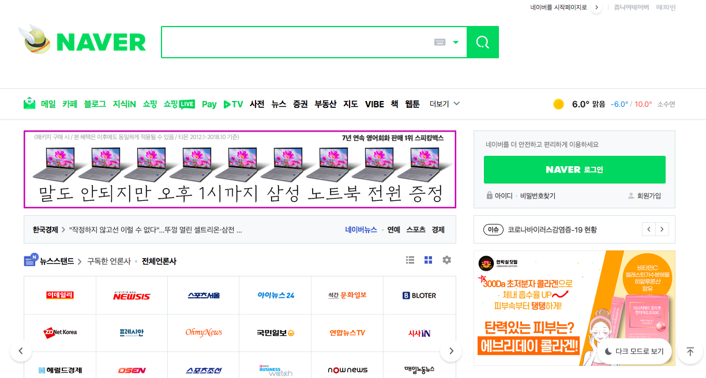Screen dimensions: 706x378
Task: Go to 카페 in the navigation bar
Action: [x=70, y=104]
